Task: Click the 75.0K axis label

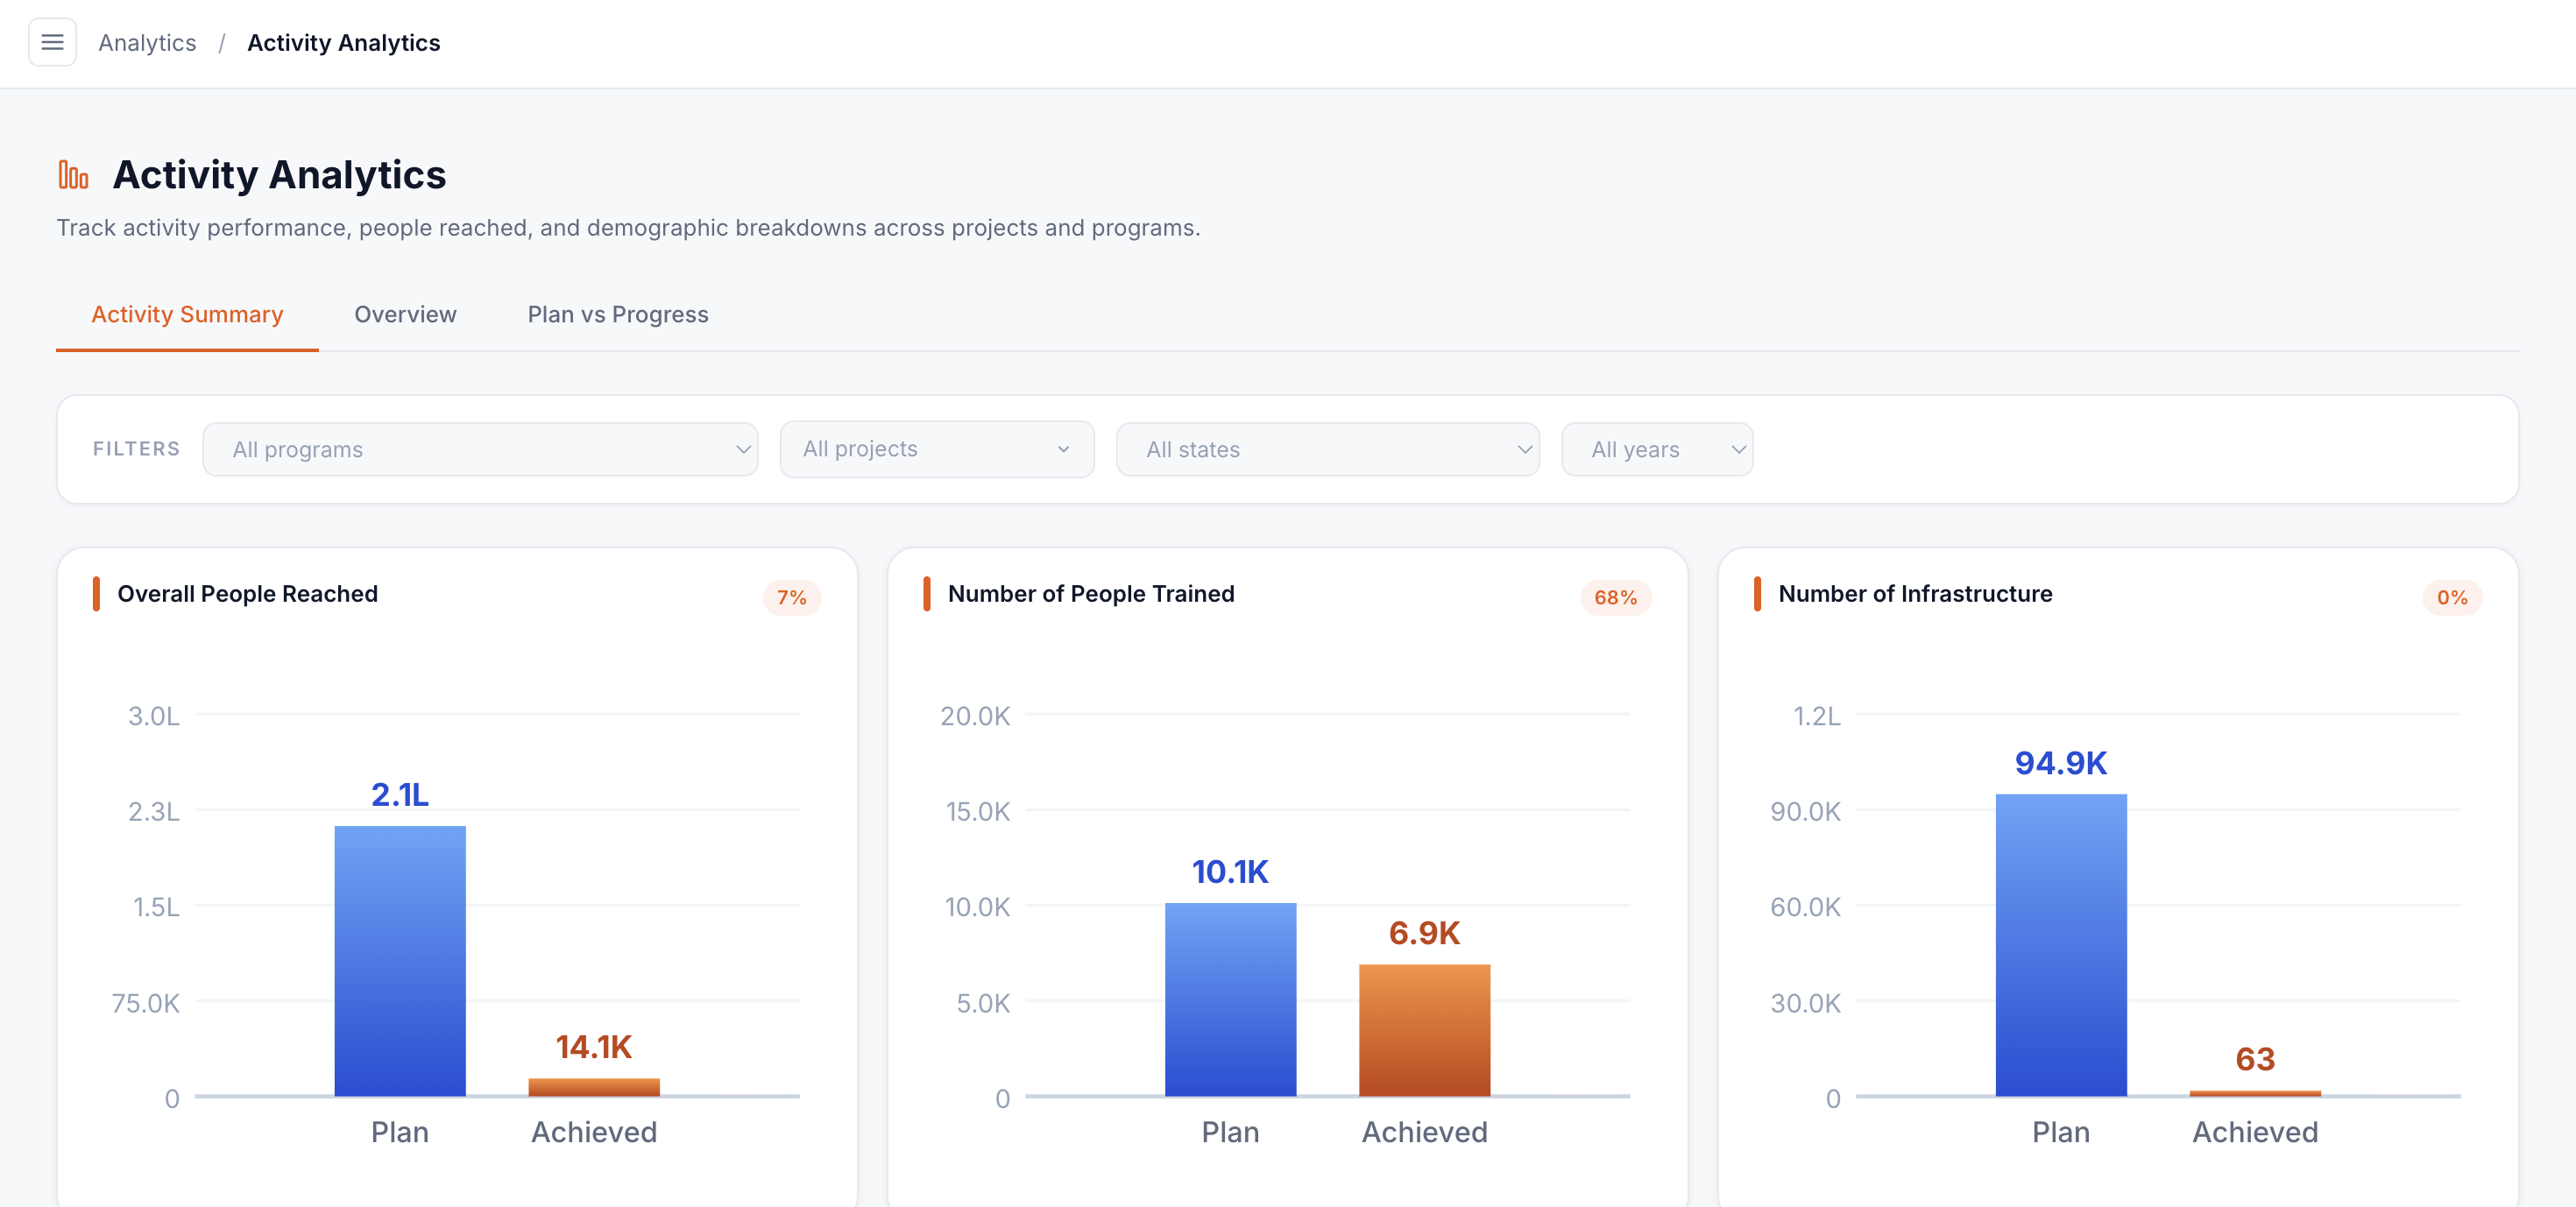Action: [x=146, y=1002]
